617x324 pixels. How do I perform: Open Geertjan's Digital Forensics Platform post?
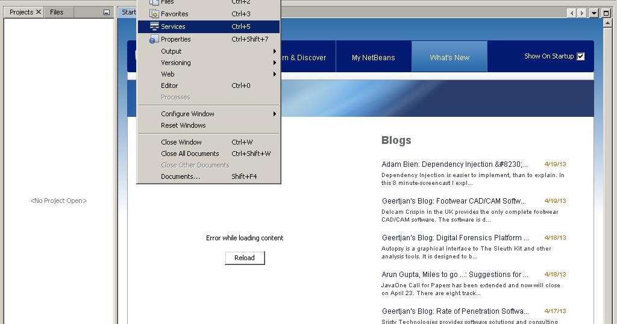click(x=456, y=237)
